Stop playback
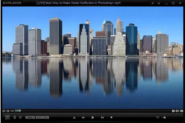Viewport: 185px width, 123px height. pyautogui.click(x=111, y=117)
